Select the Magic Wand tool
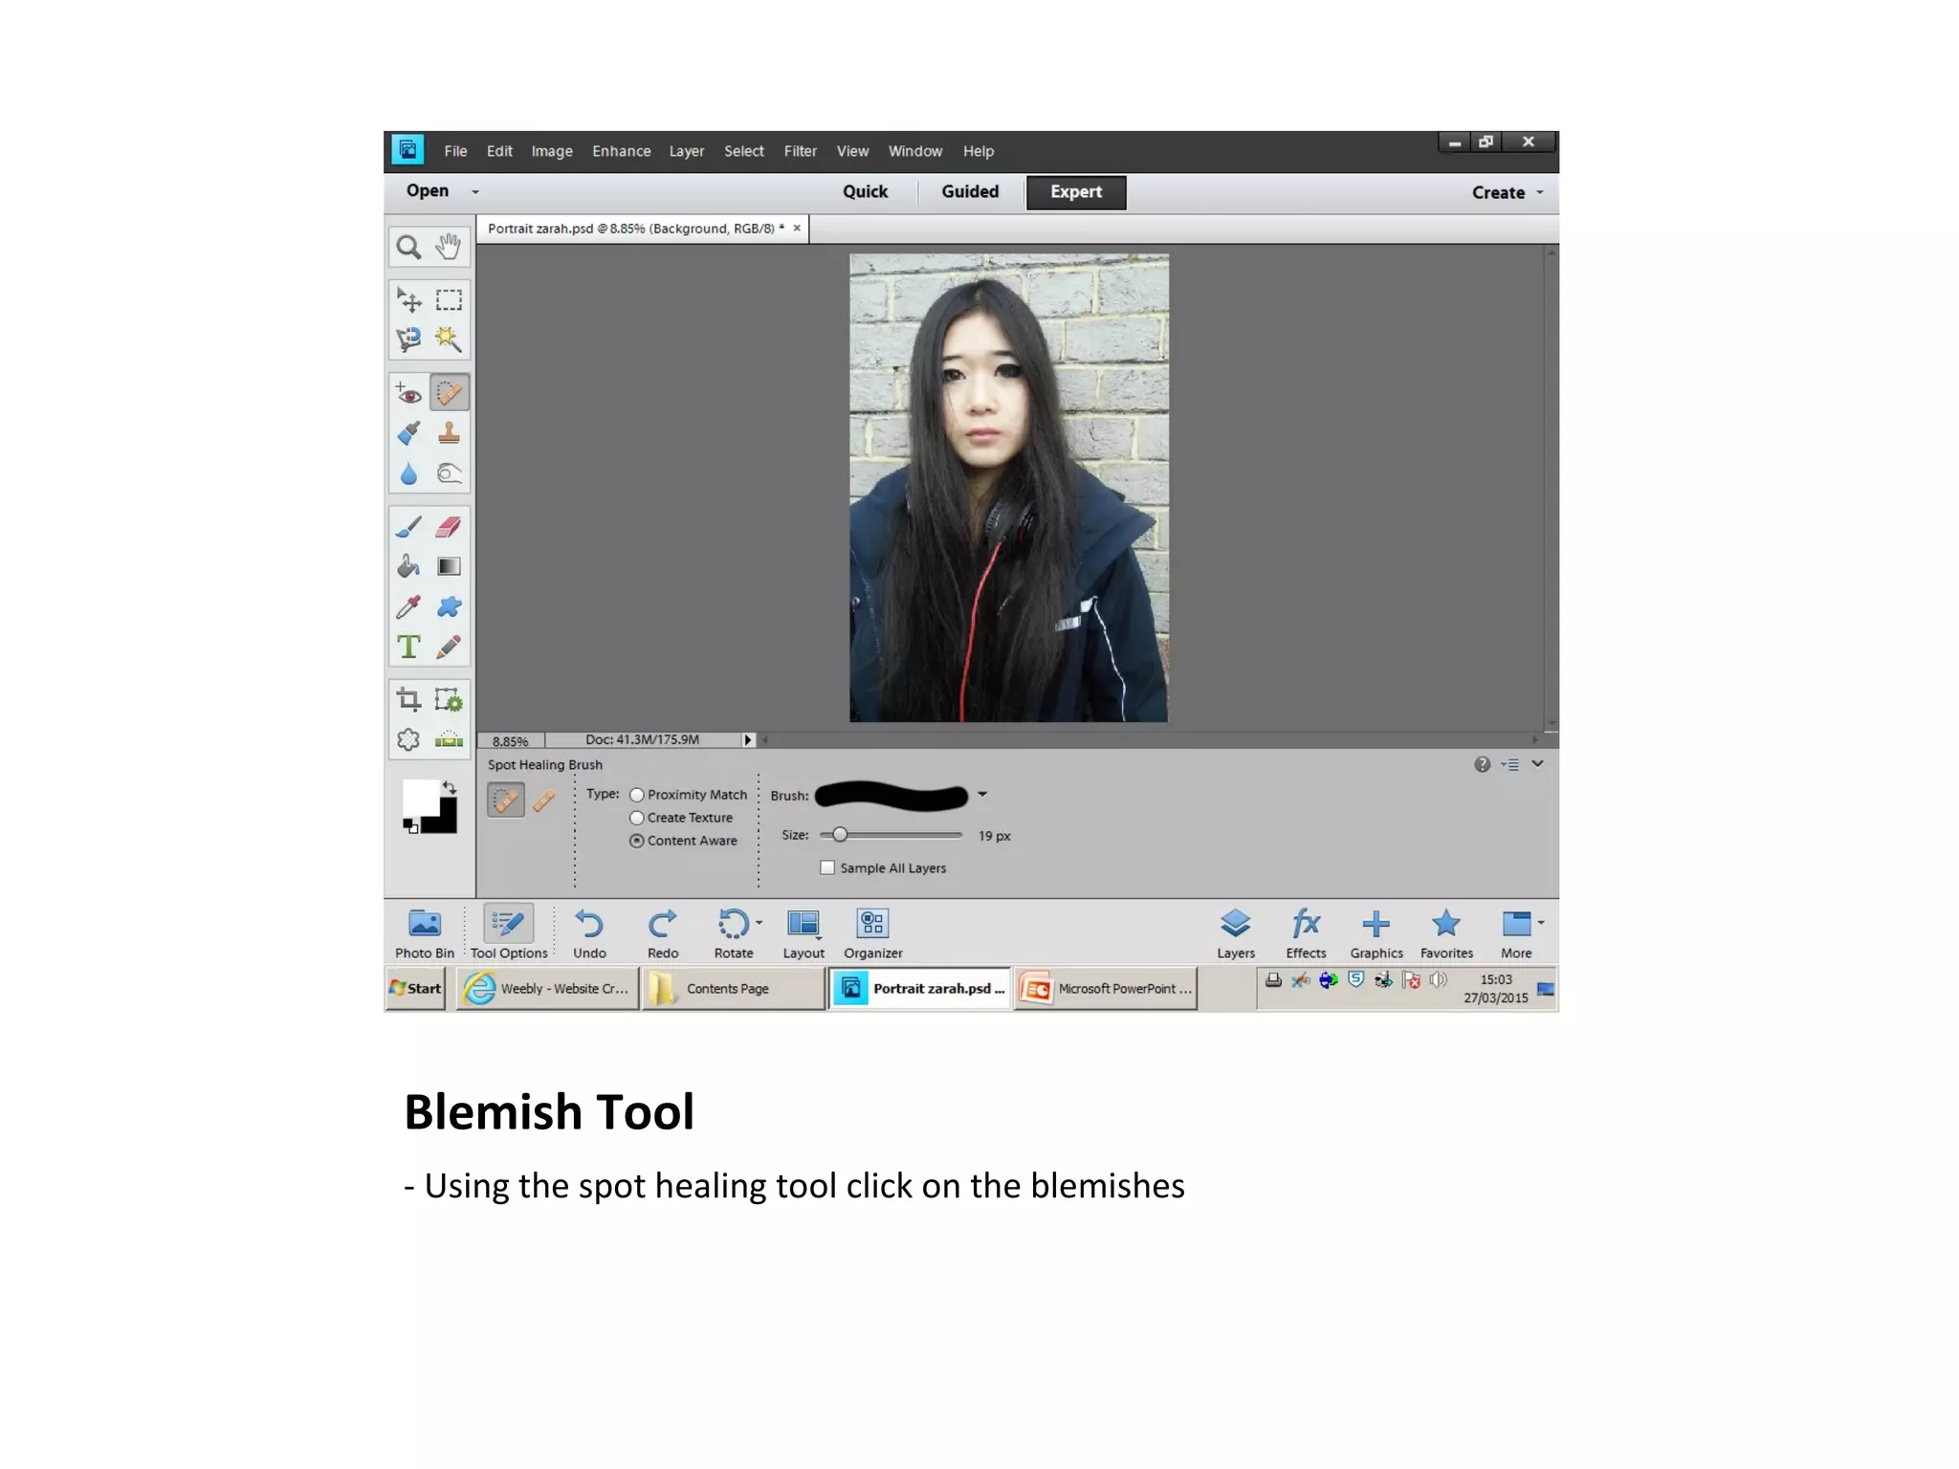 pos(449,340)
